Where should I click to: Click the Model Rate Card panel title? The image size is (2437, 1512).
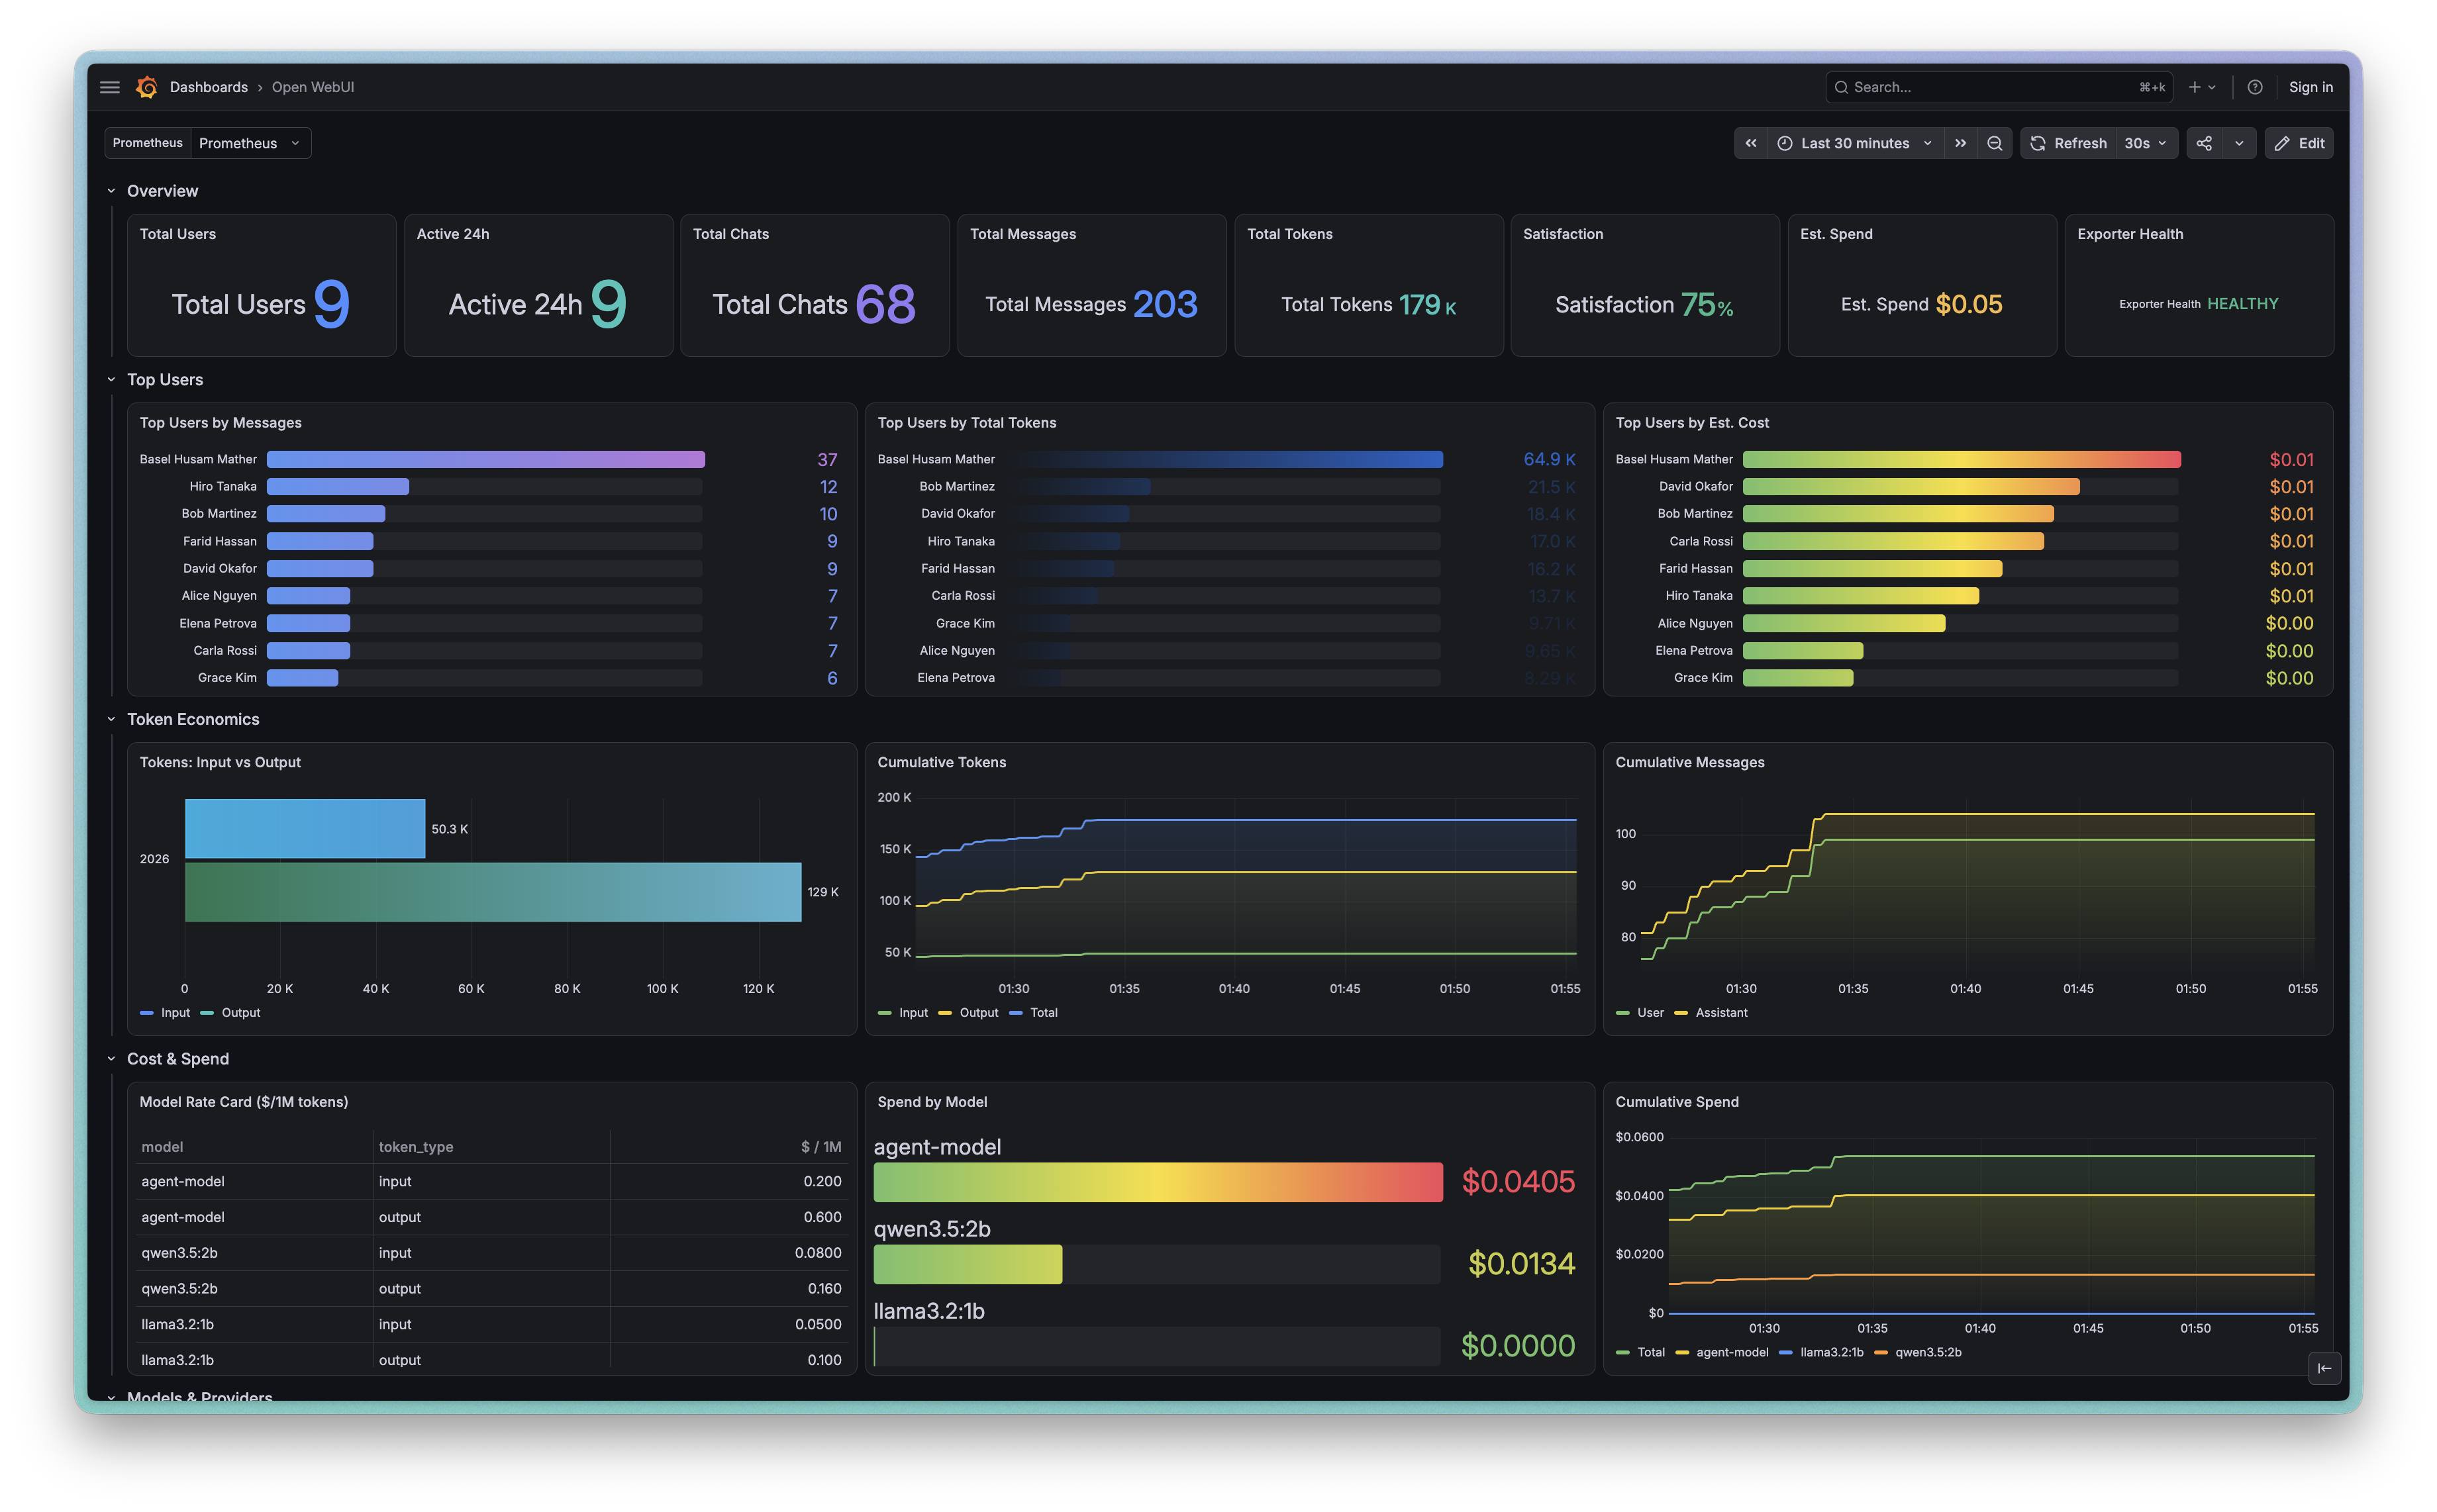[243, 1102]
